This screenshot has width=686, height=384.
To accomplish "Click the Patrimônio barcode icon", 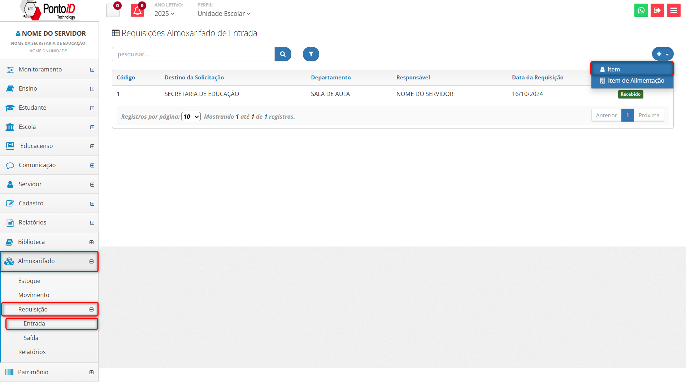I will 9,372.
